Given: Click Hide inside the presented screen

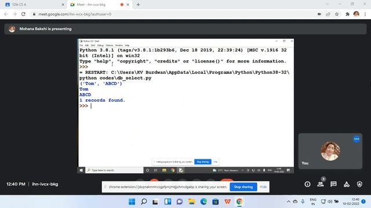Looking at the screenshot, I should [x=215, y=162].
